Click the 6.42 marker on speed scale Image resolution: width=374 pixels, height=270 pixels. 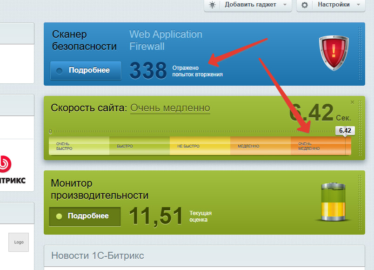(x=345, y=130)
